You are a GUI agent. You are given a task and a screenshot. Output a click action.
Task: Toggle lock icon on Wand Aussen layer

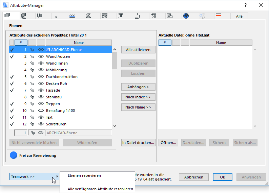[x=32, y=56]
